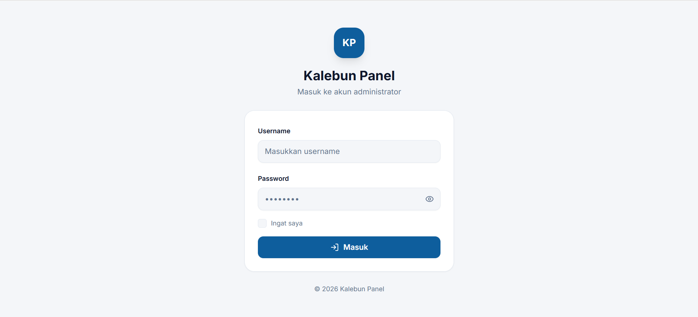Click the Password field label
The height and width of the screenshot is (317, 698).
pos(273,179)
